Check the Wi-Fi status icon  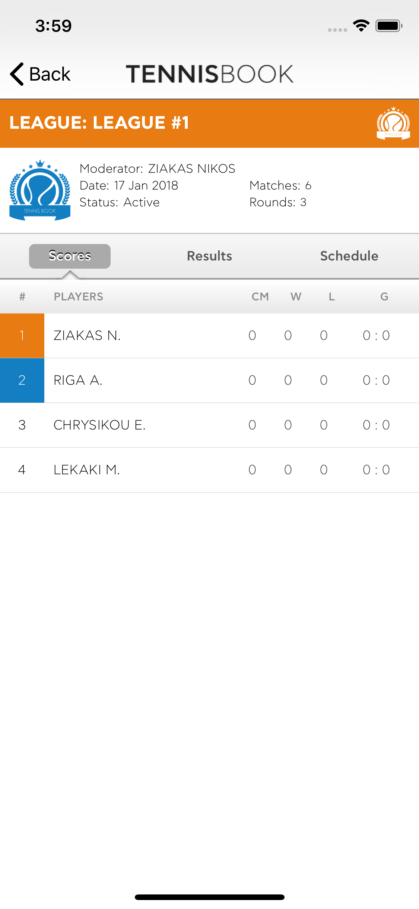tap(361, 26)
